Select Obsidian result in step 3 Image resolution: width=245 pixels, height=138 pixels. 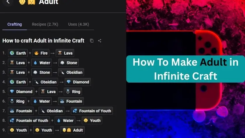pyautogui.click(x=71, y=72)
